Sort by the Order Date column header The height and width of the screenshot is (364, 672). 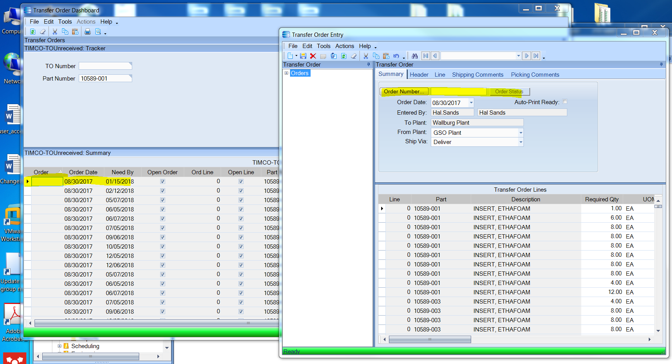(83, 172)
